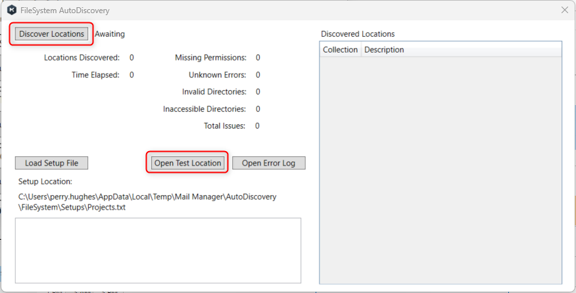
Task: Select the Projects.txt setup location path
Action: point(147,202)
